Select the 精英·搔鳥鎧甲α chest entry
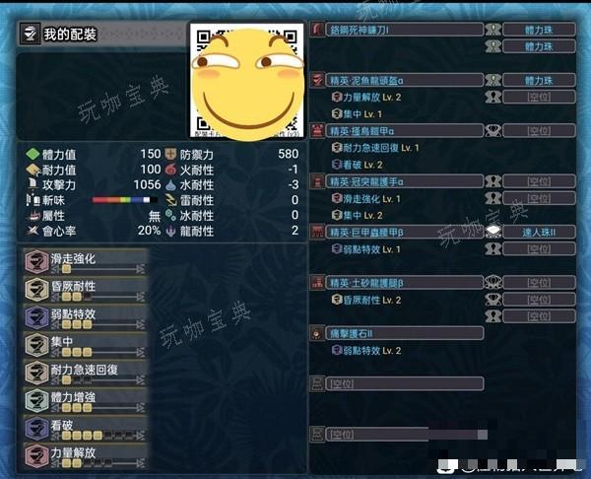Screen dimensions: 591x479 [x=404, y=131]
